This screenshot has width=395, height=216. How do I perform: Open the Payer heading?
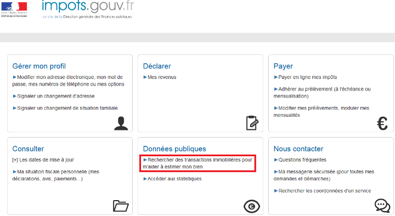pos(283,66)
